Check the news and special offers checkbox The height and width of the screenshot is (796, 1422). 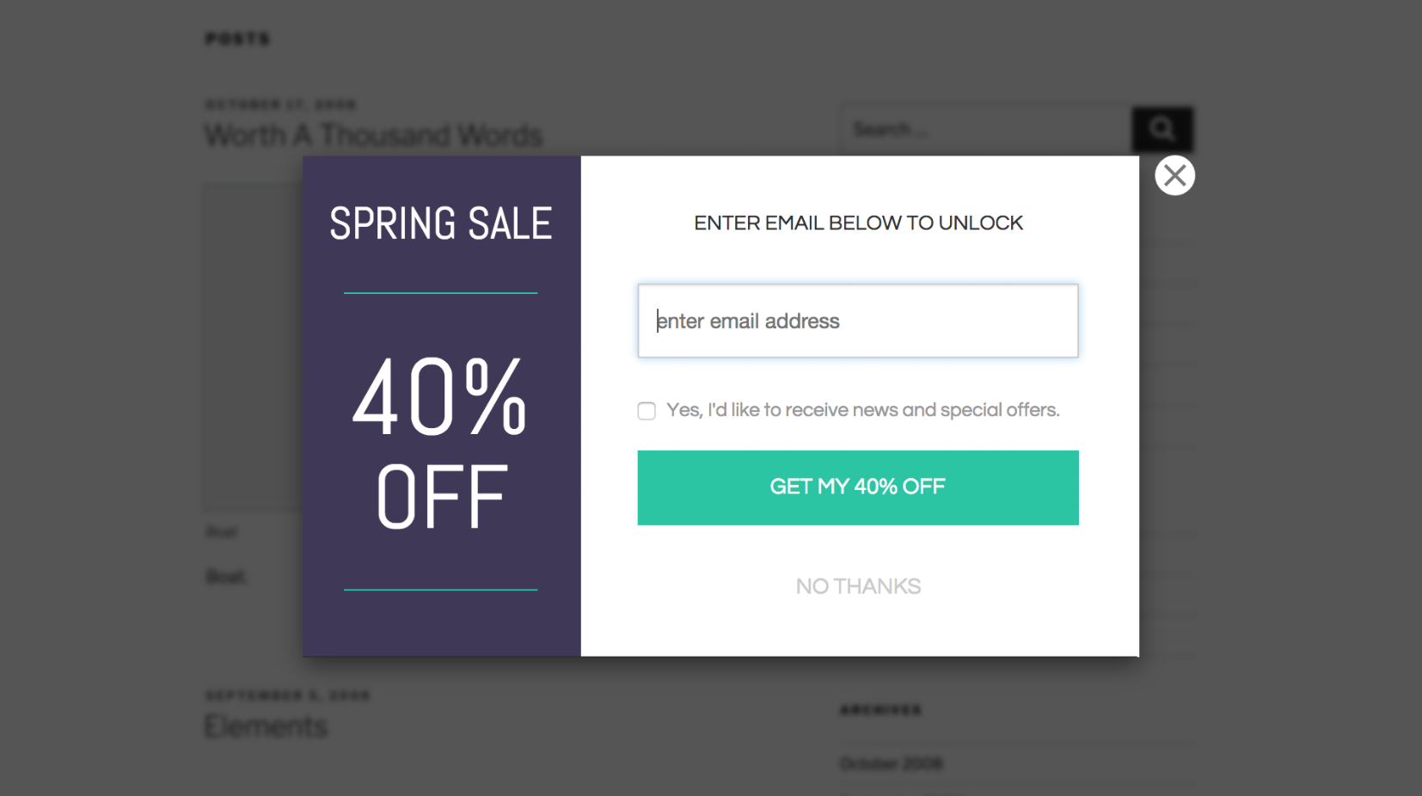(647, 411)
